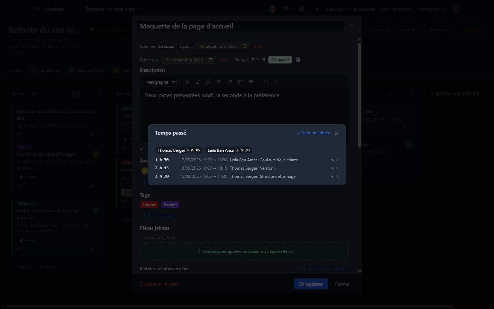The height and width of the screenshot is (309, 494).
Task: Undo the last description edit
Action: click(266, 82)
